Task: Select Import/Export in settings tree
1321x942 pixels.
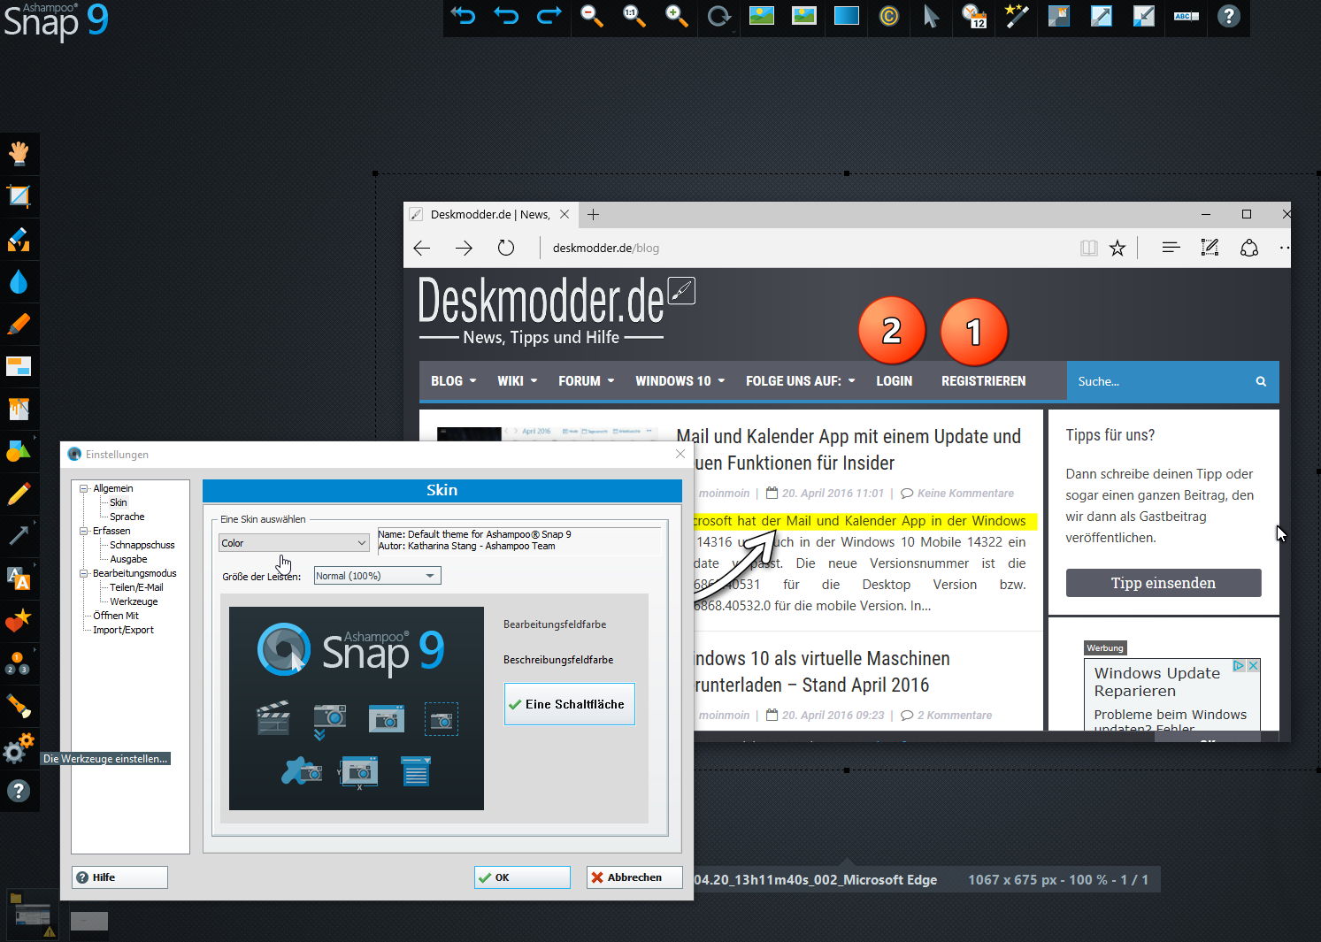Action: [x=123, y=630]
